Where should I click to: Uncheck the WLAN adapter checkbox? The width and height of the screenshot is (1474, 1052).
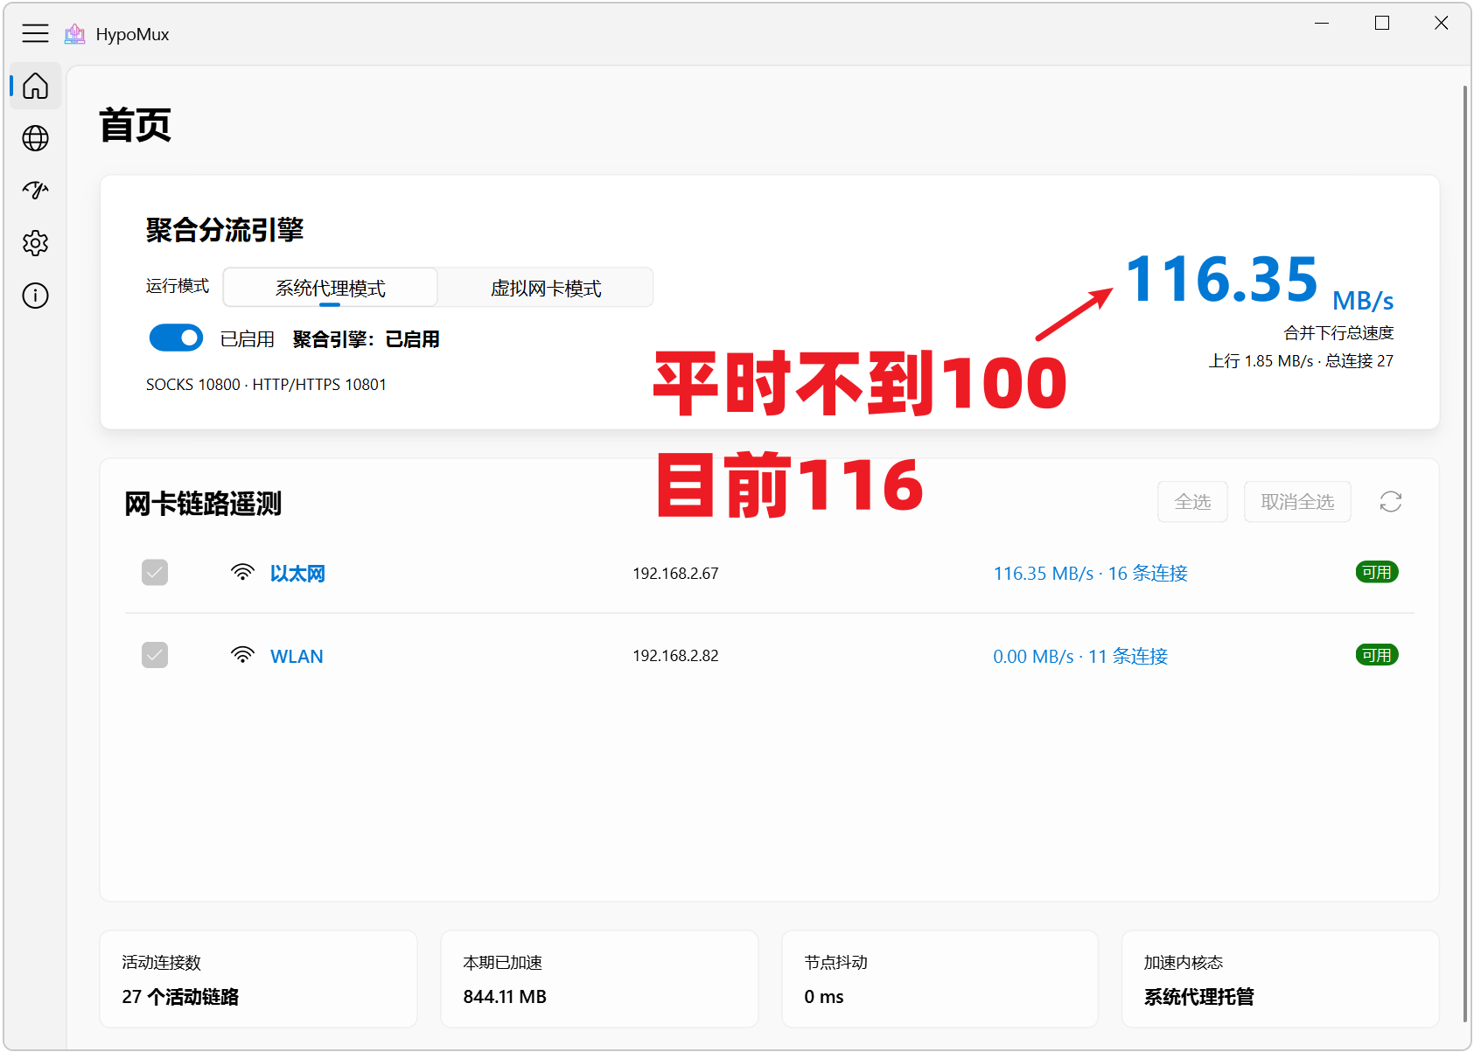coord(155,655)
